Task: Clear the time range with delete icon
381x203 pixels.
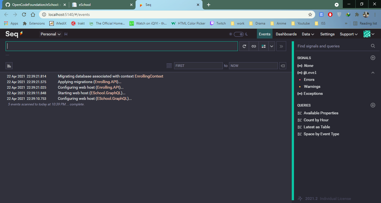Action: tap(283, 66)
